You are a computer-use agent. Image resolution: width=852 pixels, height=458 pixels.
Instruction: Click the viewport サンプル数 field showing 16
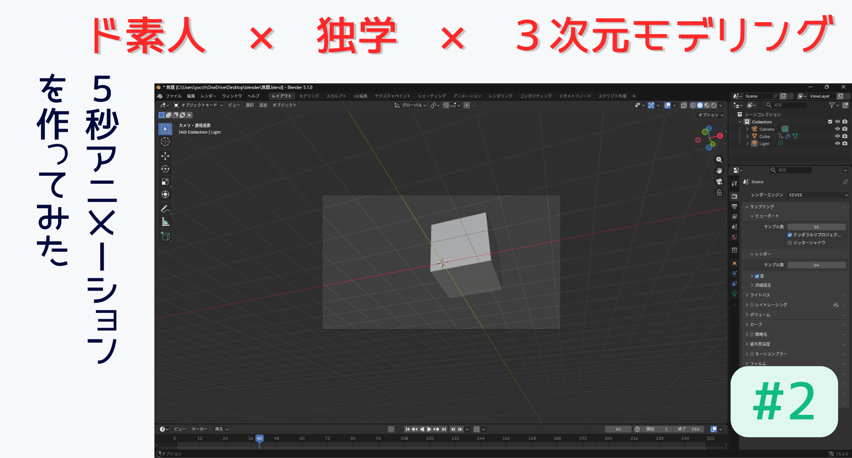(x=816, y=227)
